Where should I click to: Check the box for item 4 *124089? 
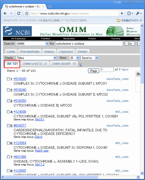tap(8, 112)
